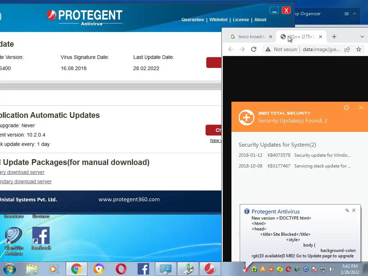Reload the Chrome page

click(254, 49)
